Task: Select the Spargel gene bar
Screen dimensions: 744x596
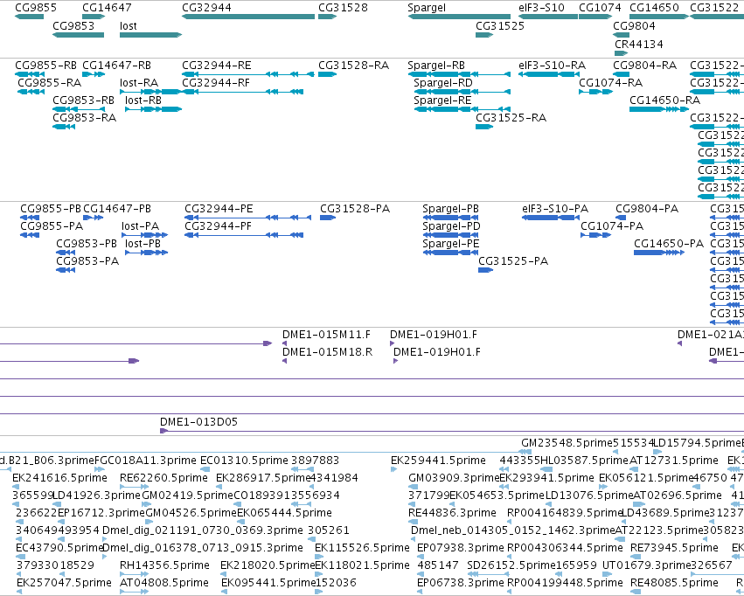Action: 459,17
